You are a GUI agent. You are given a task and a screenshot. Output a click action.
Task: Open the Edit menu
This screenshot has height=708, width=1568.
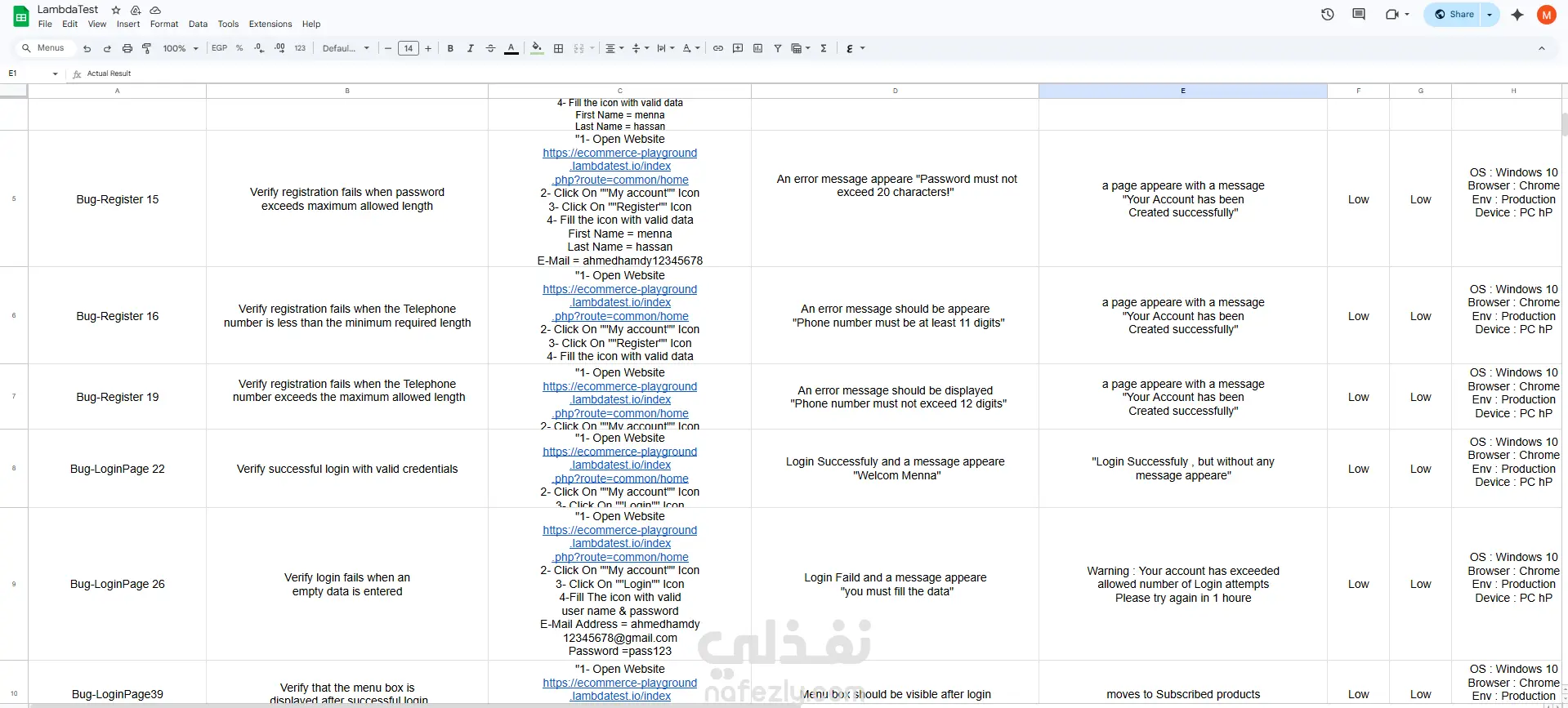(70, 24)
